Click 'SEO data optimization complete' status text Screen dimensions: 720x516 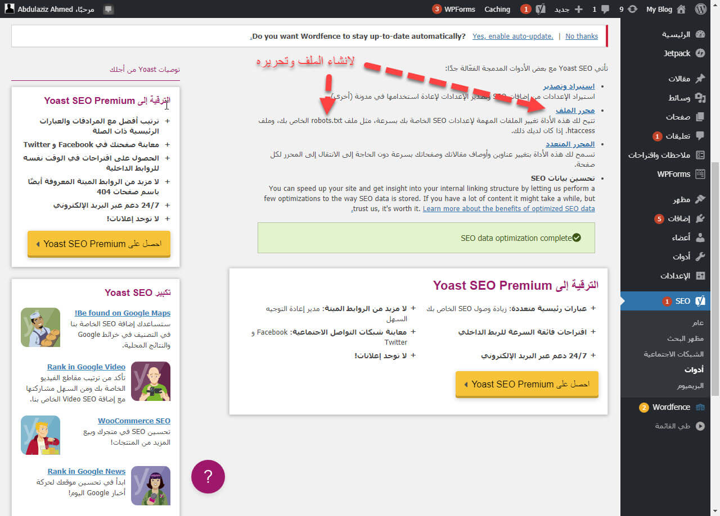click(x=516, y=238)
